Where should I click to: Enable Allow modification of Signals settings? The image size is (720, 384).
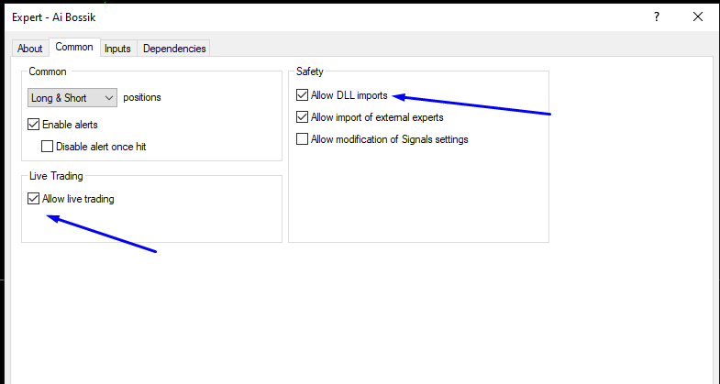click(303, 139)
